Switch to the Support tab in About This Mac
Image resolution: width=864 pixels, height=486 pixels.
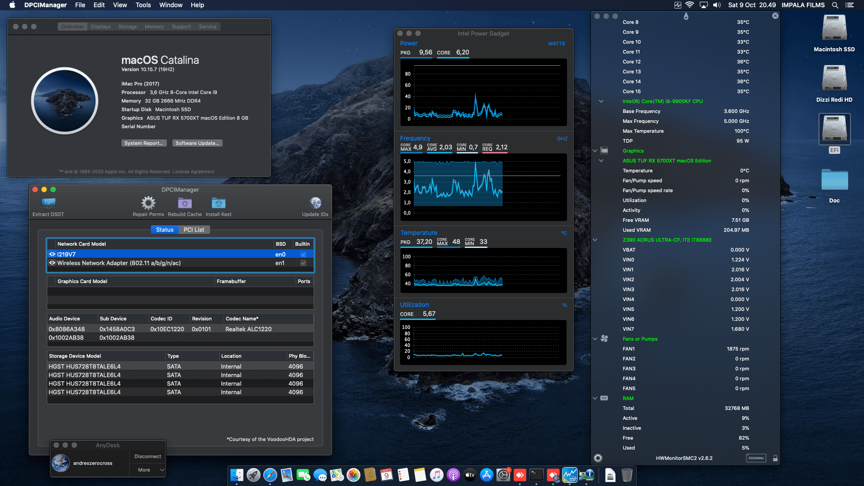coord(181,27)
